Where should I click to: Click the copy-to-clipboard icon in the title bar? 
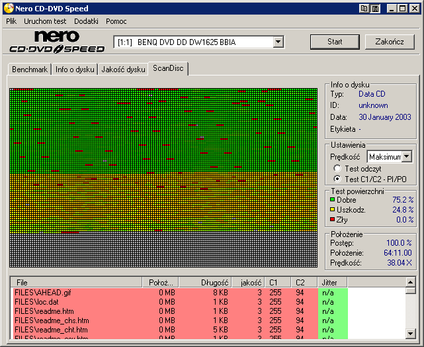coord(364,9)
